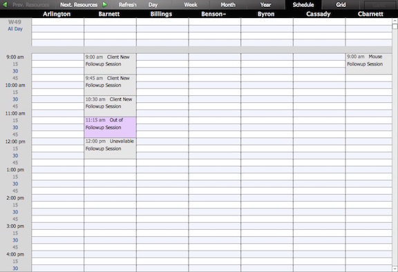
Task: Select the 12:00 pm Unavailable event
Action: point(110,148)
